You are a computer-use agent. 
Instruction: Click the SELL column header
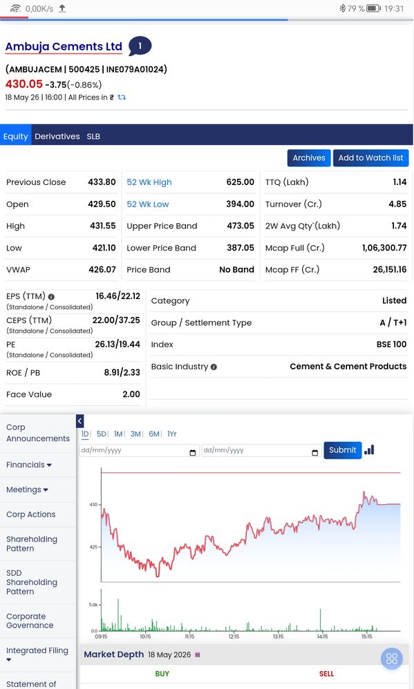point(326,674)
